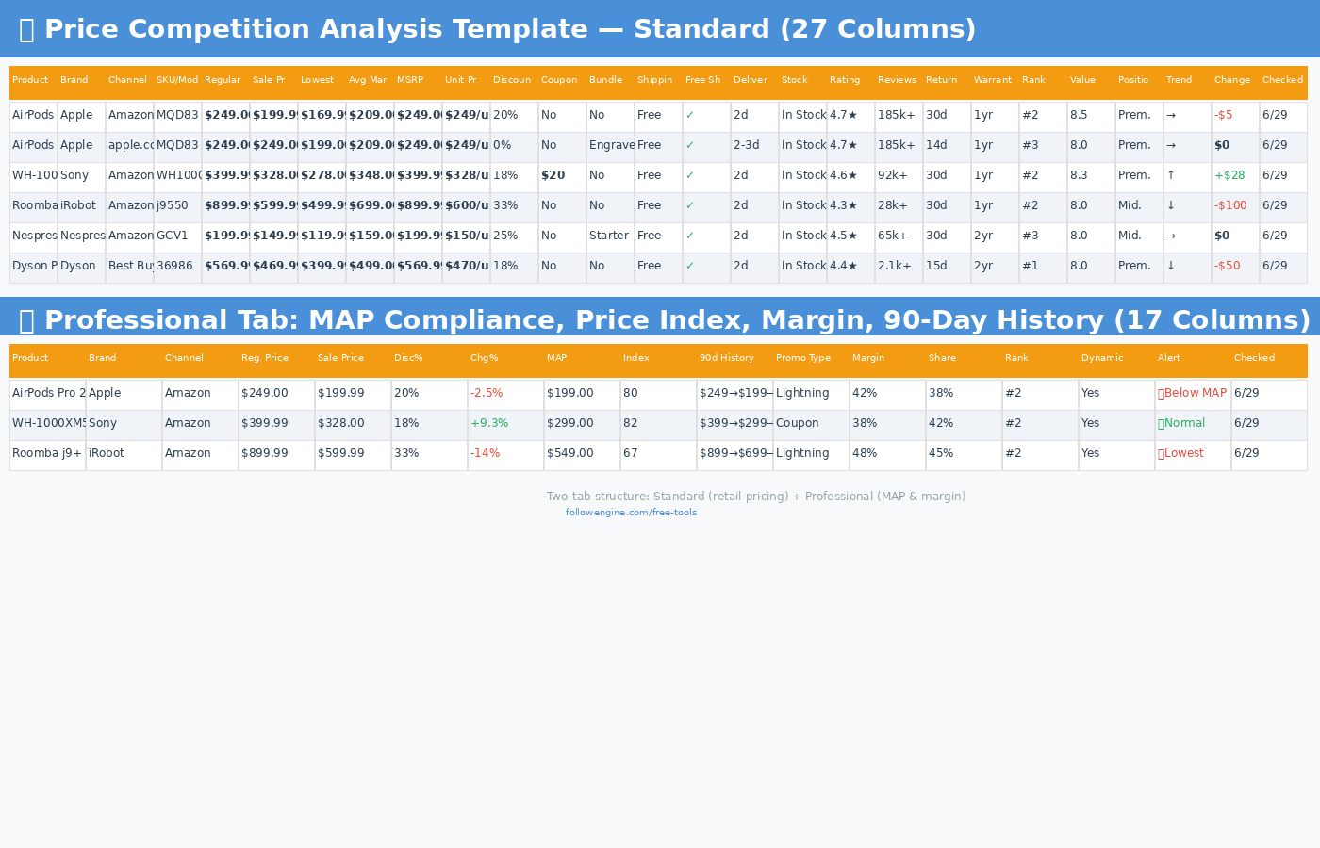Select the 'j9550' SKU cell
Viewport: 1320px width, 848px height.
(x=177, y=206)
